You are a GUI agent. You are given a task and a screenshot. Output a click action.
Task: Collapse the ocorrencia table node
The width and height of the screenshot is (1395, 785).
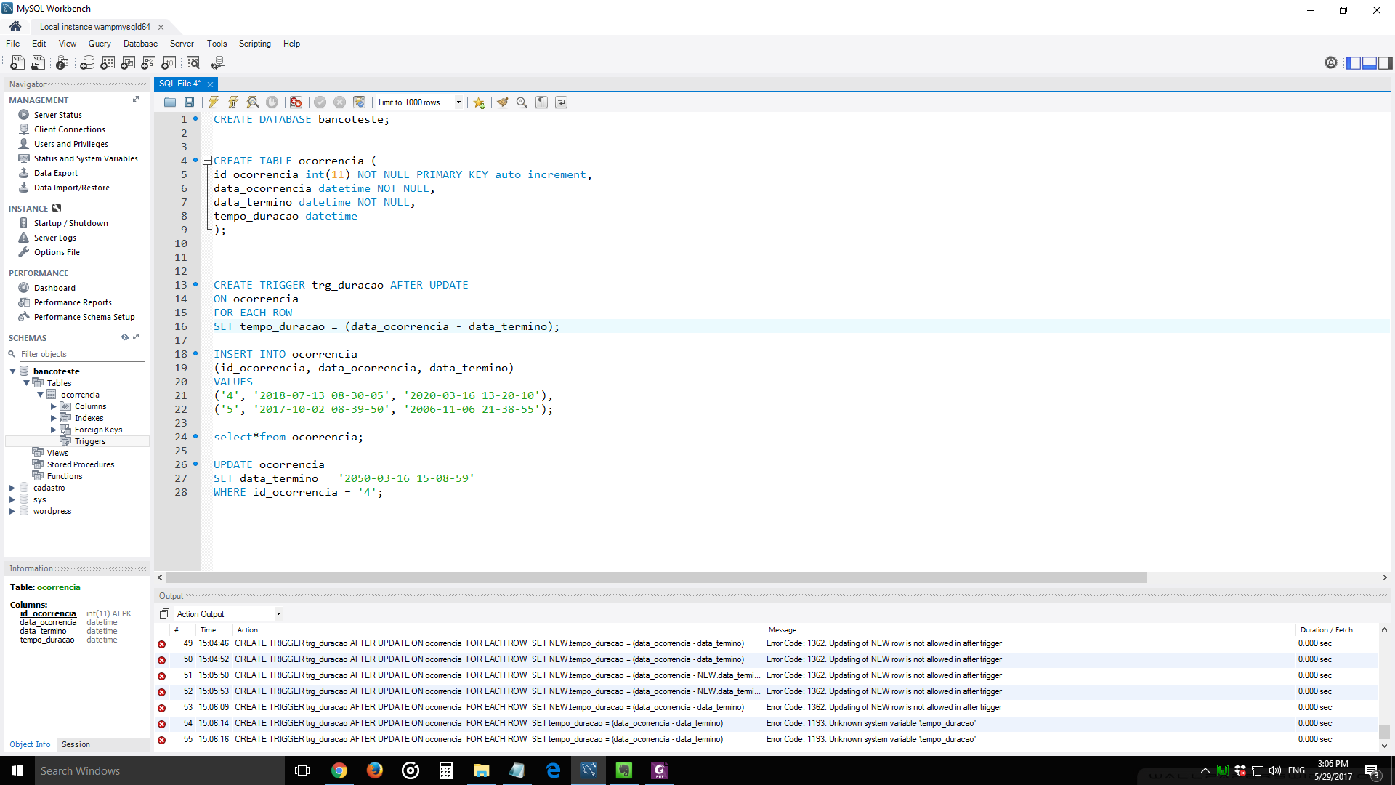coord(40,395)
